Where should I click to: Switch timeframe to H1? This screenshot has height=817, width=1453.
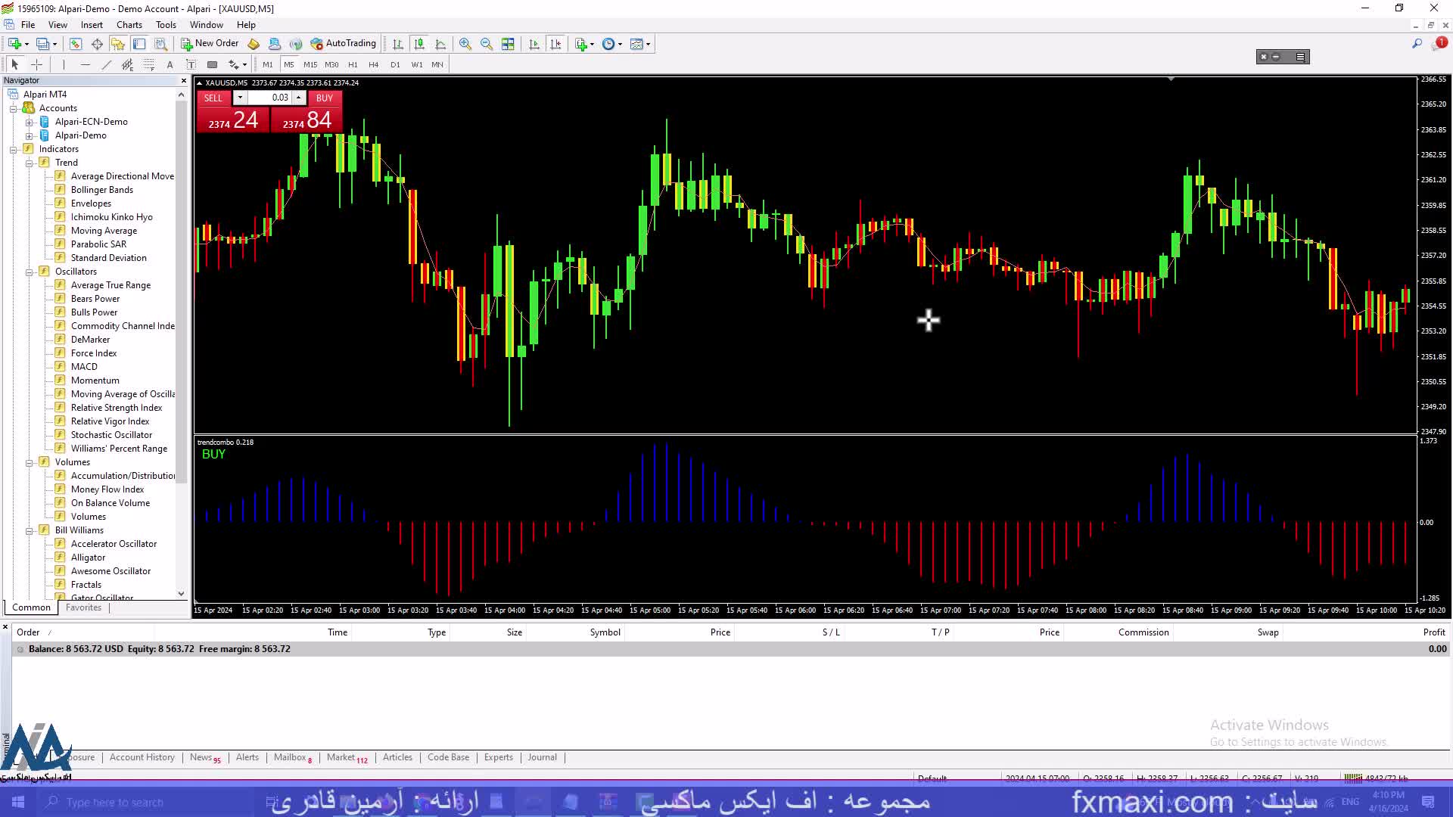point(353,64)
